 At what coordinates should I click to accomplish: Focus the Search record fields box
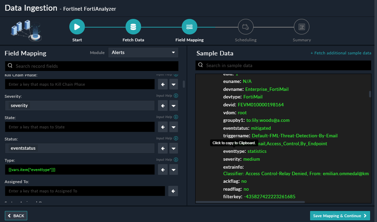point(92,66)
